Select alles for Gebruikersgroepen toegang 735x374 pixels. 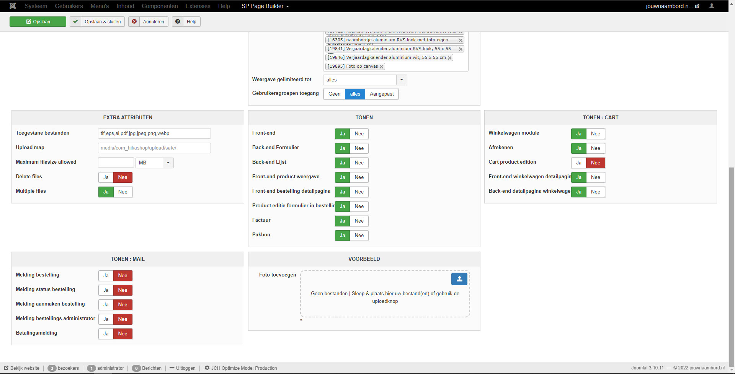355,94
